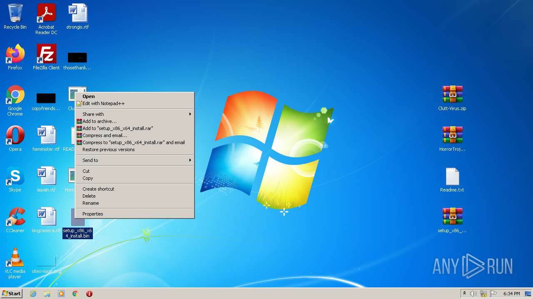Select the CCleaner desktop shortcut
The width and height of the screenshot is (533, 299).
(x=15, y=220)
